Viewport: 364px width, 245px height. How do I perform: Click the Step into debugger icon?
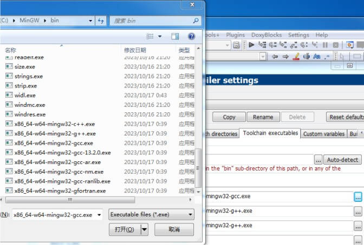pos(283,45)
